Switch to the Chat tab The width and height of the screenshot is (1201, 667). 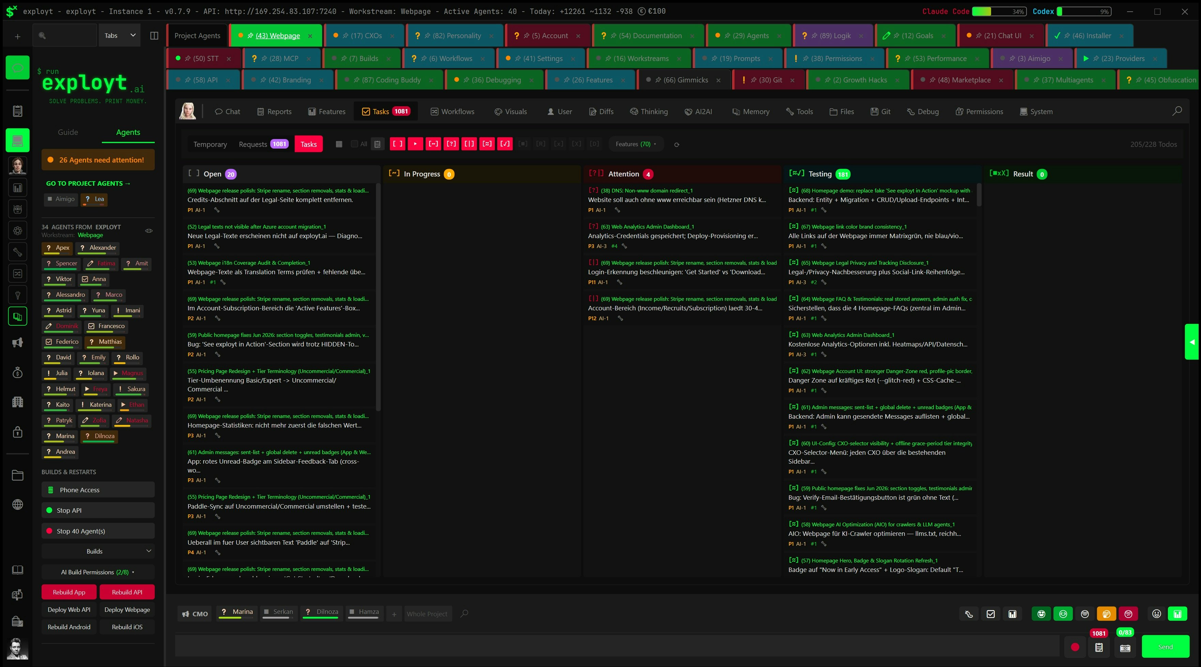228,111
